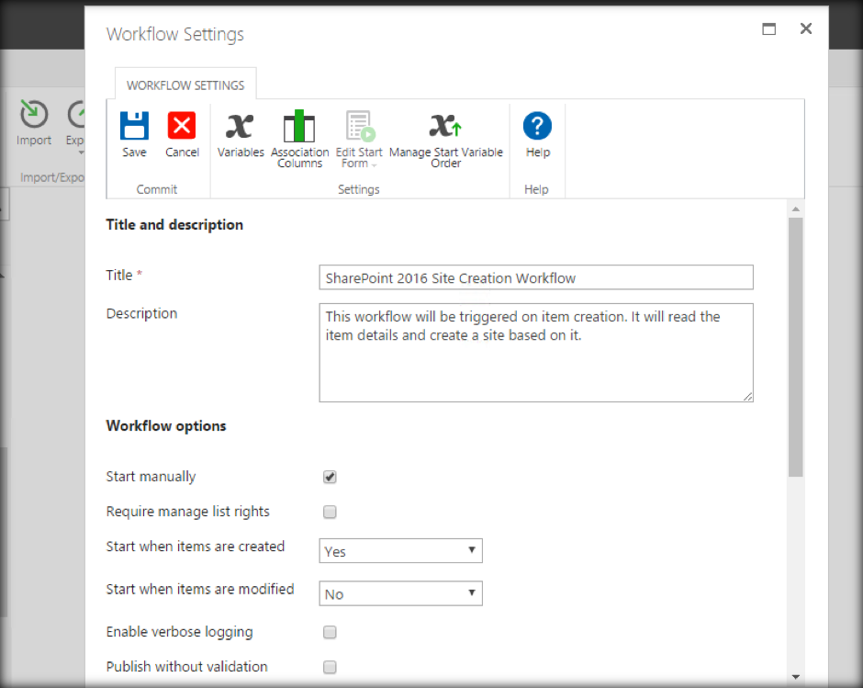The height and width of the screenshot is (688, 863).
Task: Enable Require manage list rights
Action: tap(330, 512)
